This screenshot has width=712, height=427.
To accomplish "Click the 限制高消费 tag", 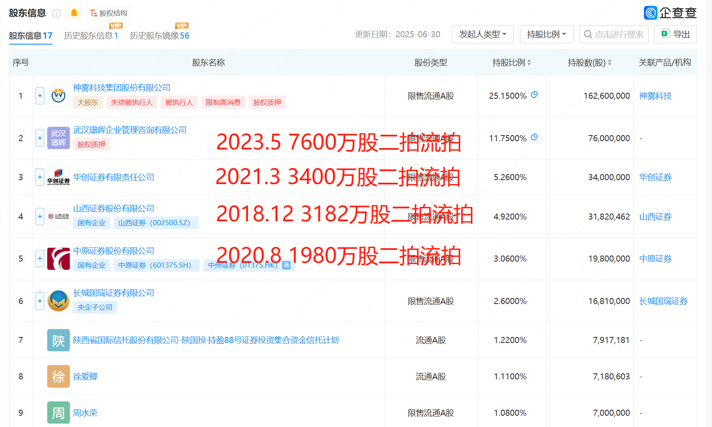I will click(223, 102).
